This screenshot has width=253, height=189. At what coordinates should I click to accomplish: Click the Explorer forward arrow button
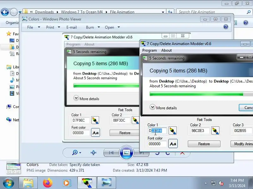14,12
